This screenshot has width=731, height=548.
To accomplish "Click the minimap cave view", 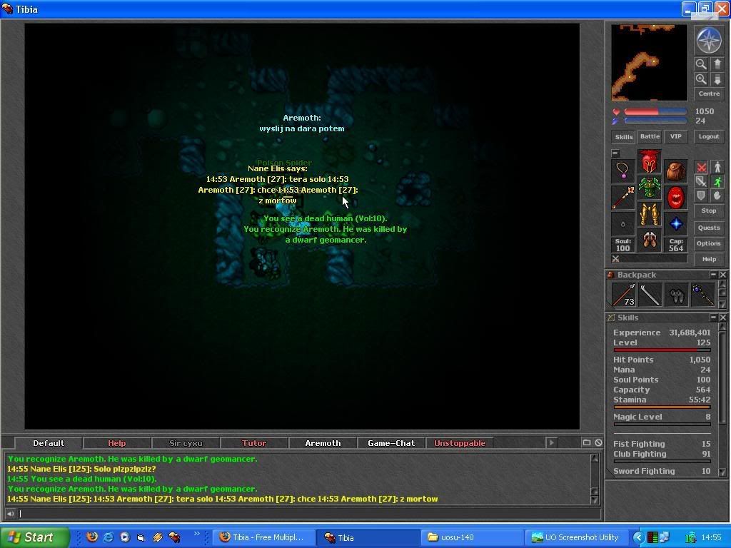I will tap(650, 63).
